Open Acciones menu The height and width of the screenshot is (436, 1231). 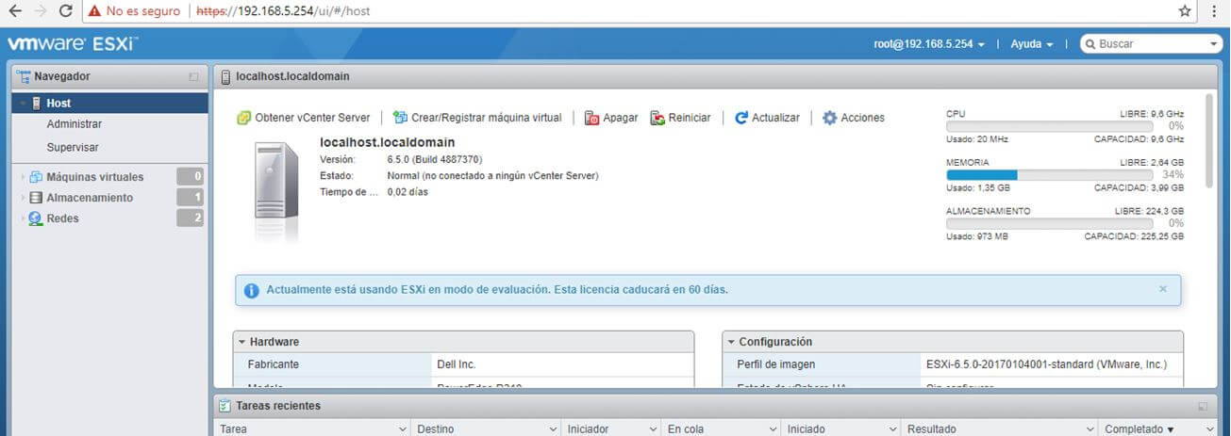pos(854,118)
